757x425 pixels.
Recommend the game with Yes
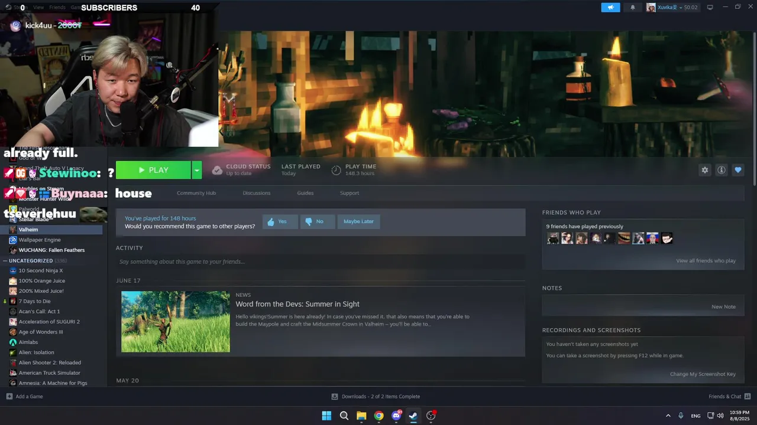pos(280,222)
